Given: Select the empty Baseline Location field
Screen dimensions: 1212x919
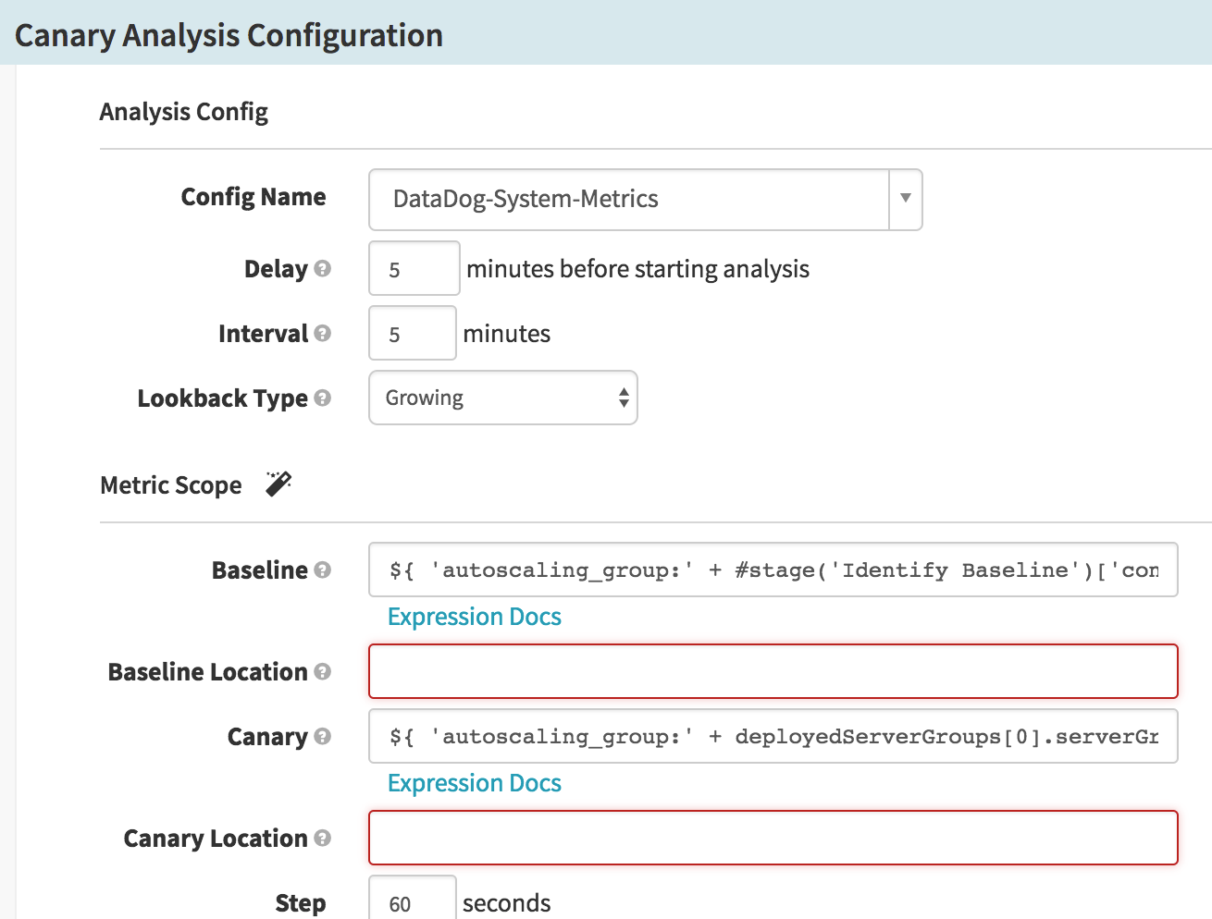Looking at the screenshot, I should tap(773, 671).
